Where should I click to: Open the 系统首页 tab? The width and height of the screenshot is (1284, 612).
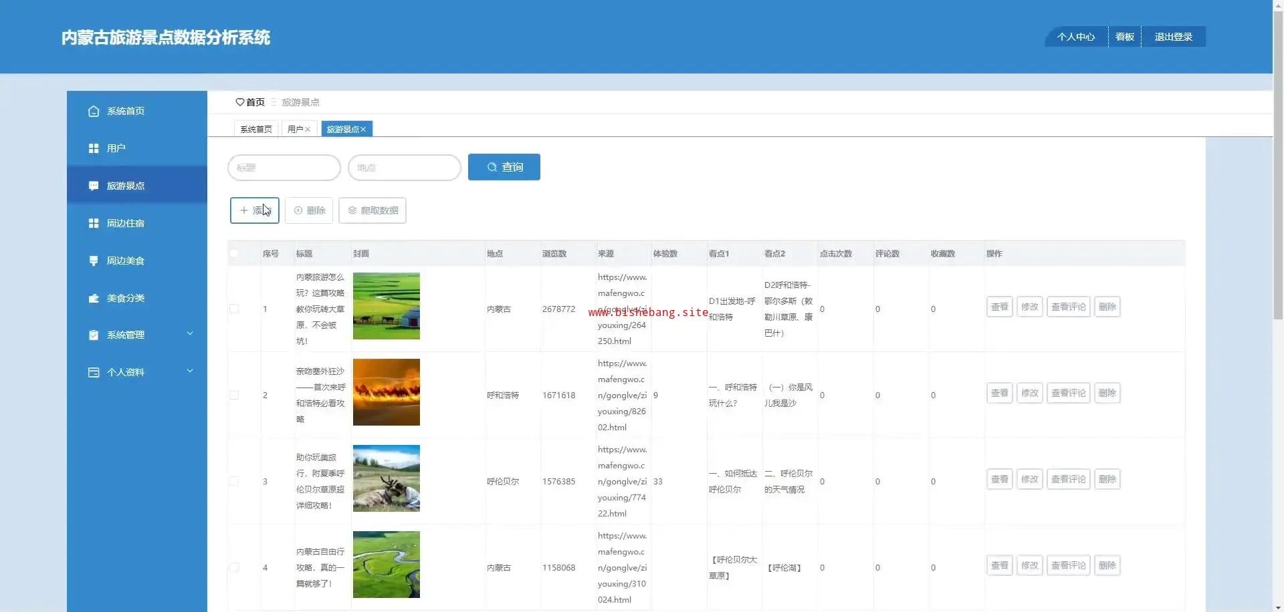[256, 129]
